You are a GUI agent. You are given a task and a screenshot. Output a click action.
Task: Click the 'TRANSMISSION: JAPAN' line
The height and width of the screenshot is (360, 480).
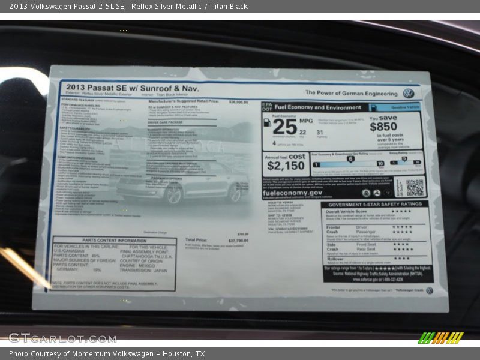click(143, 271)
